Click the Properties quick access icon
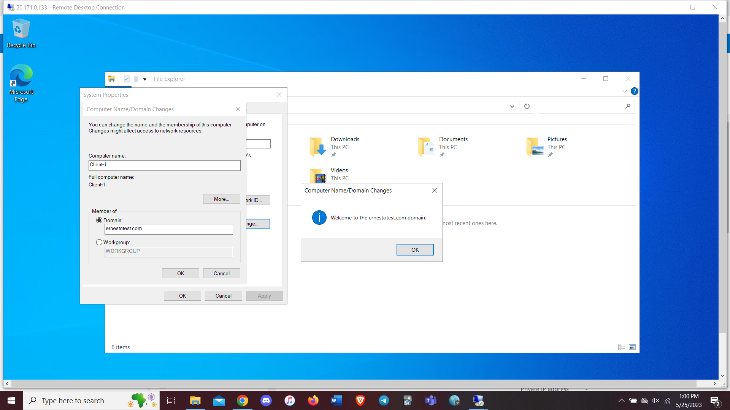This screenshot has height=410, width=730. 127,79
